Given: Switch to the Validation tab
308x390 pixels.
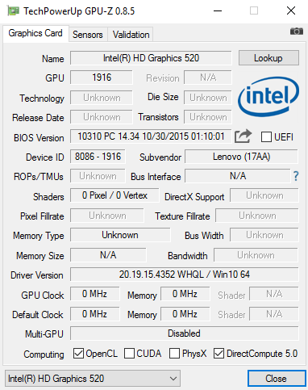Looking at the screenshot, I should (131, 34).
